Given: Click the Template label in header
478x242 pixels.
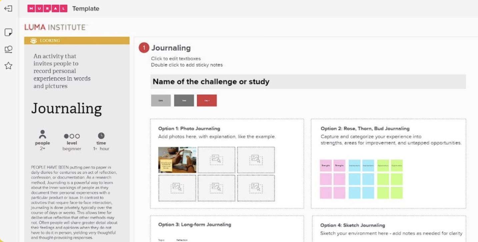Looking at the screenshot, I should click(86, 9).
